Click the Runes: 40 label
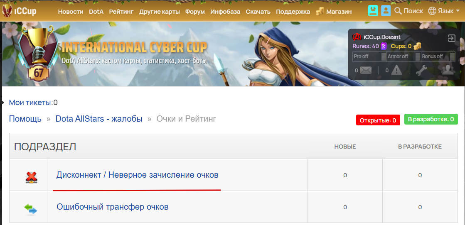 point(366,46)
